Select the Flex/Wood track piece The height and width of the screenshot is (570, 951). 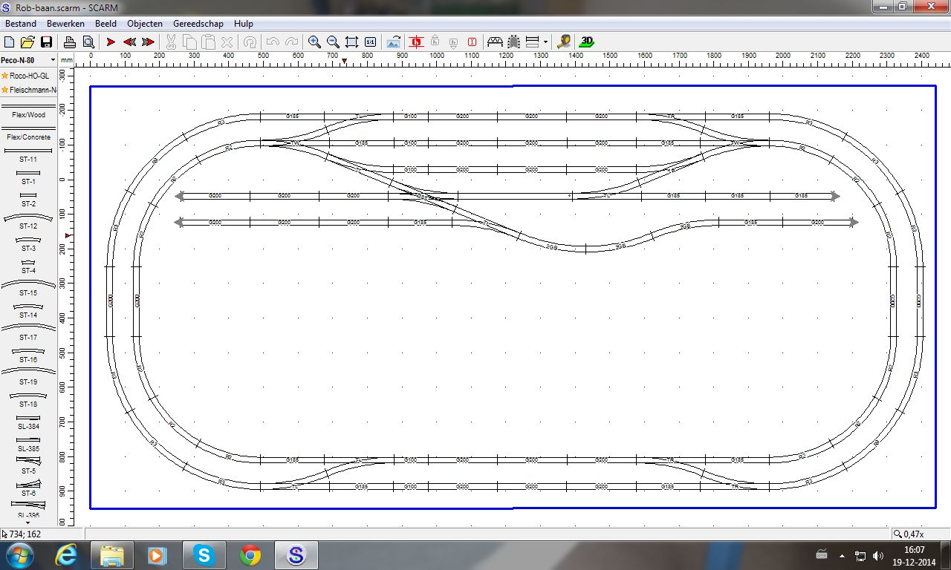point(28,112)
